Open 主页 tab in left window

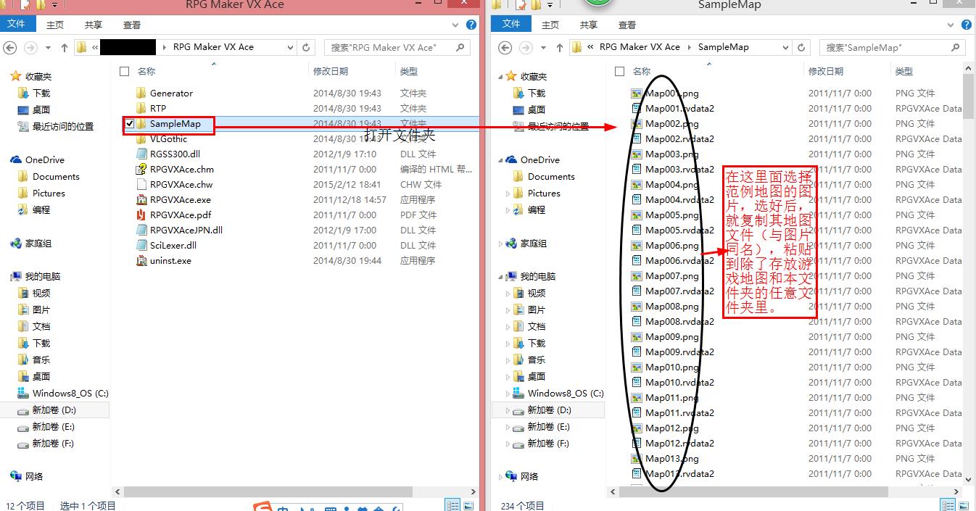55,25
